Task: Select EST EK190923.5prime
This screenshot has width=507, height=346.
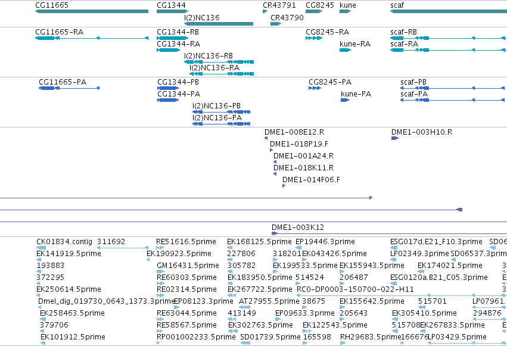Action: [148, 260]
